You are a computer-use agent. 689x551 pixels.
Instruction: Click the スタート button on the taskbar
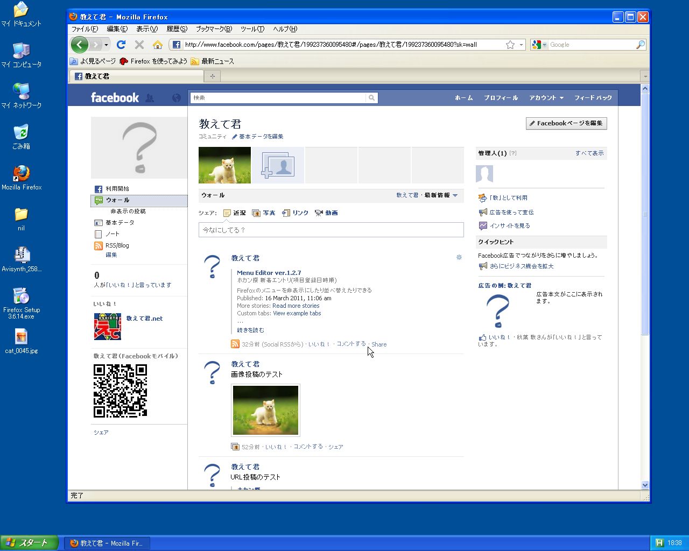point(29,543)
